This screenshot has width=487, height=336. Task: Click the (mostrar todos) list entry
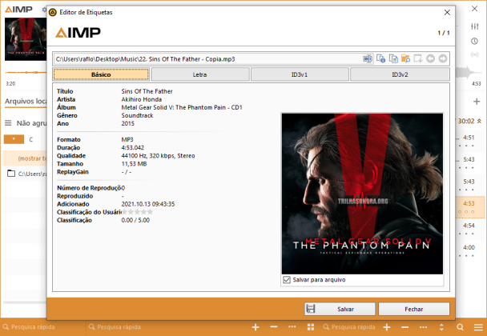(x=26, y=158)
